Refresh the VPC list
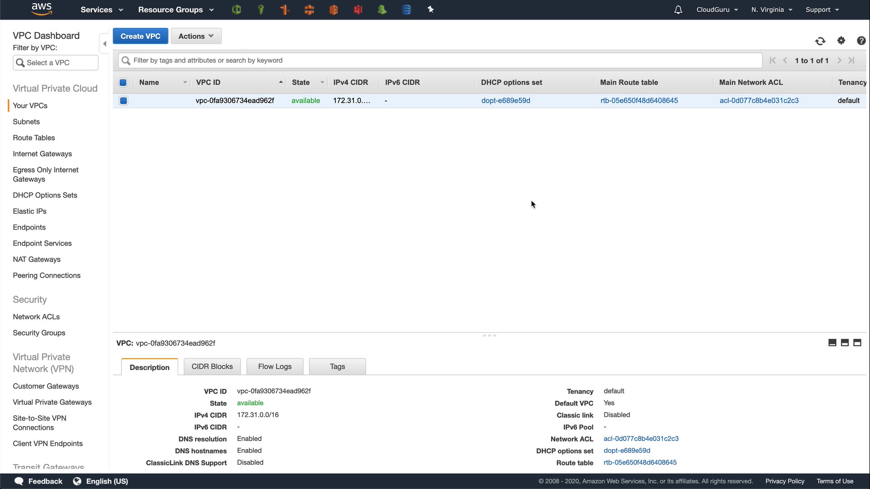This screenshot has height=489, width=870. pyautogui.click(x=820, y=41)
